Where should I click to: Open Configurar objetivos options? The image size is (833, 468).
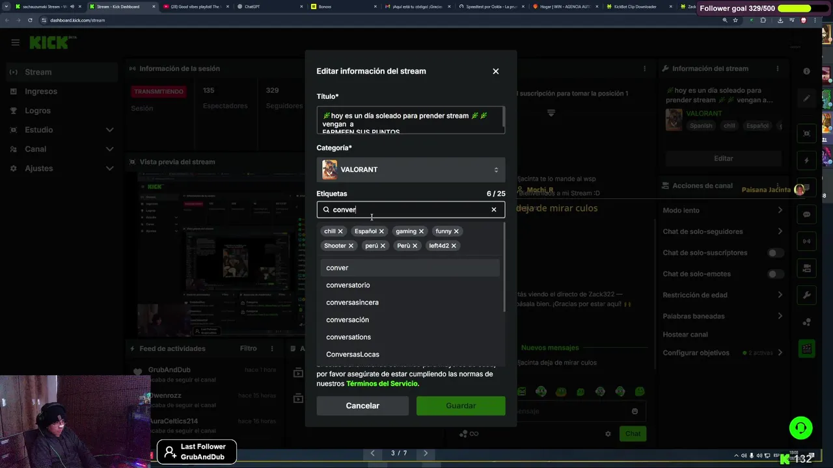tap(722, 353)
